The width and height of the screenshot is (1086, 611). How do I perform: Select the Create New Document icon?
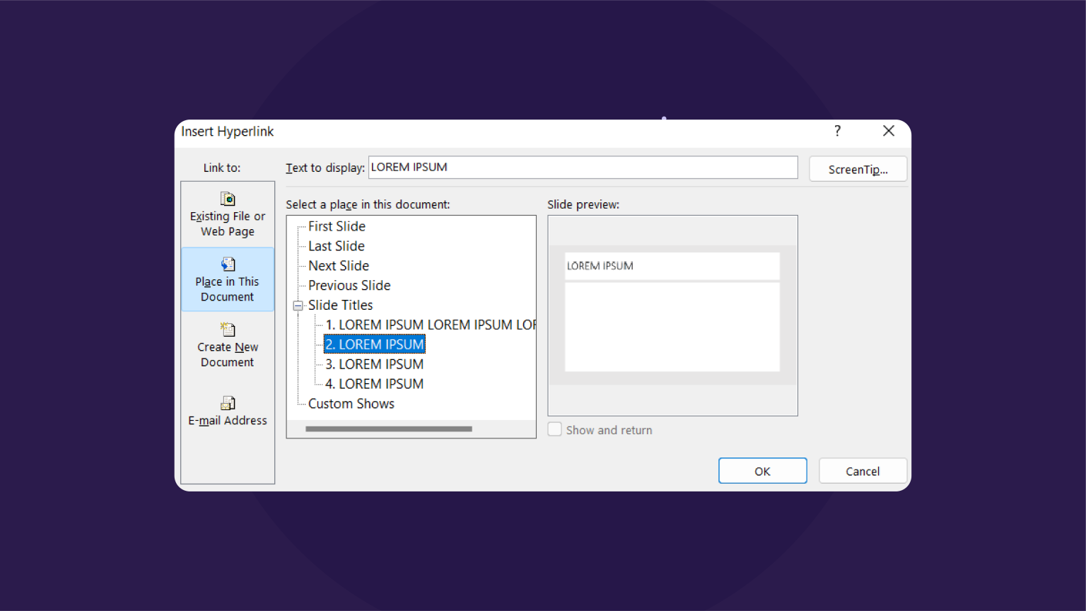pos(227,329)
